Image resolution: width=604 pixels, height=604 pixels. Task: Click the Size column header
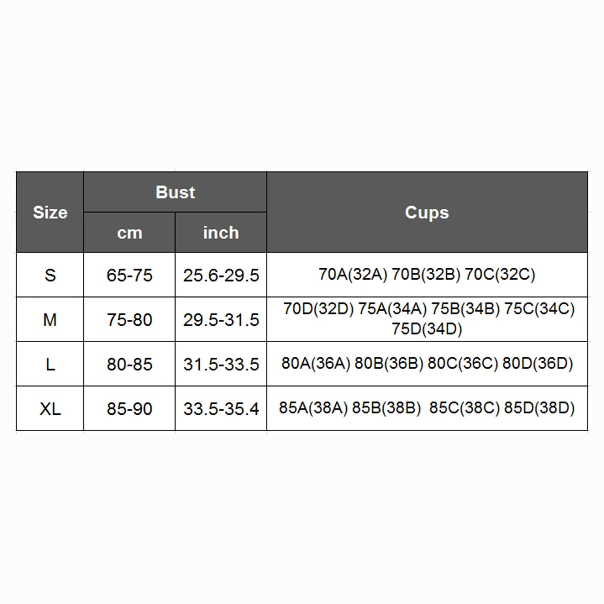(50, 212)
